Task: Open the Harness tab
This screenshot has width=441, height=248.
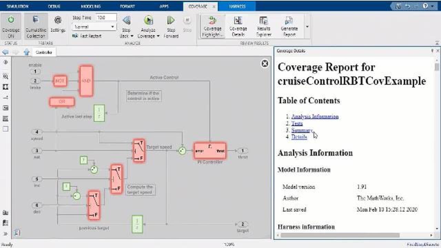Action: [x=237, y=7]
